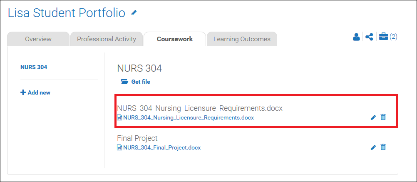Select NURS 304 in the left sidebar
The image size is (417, 182).
click(x=34, y=67)
